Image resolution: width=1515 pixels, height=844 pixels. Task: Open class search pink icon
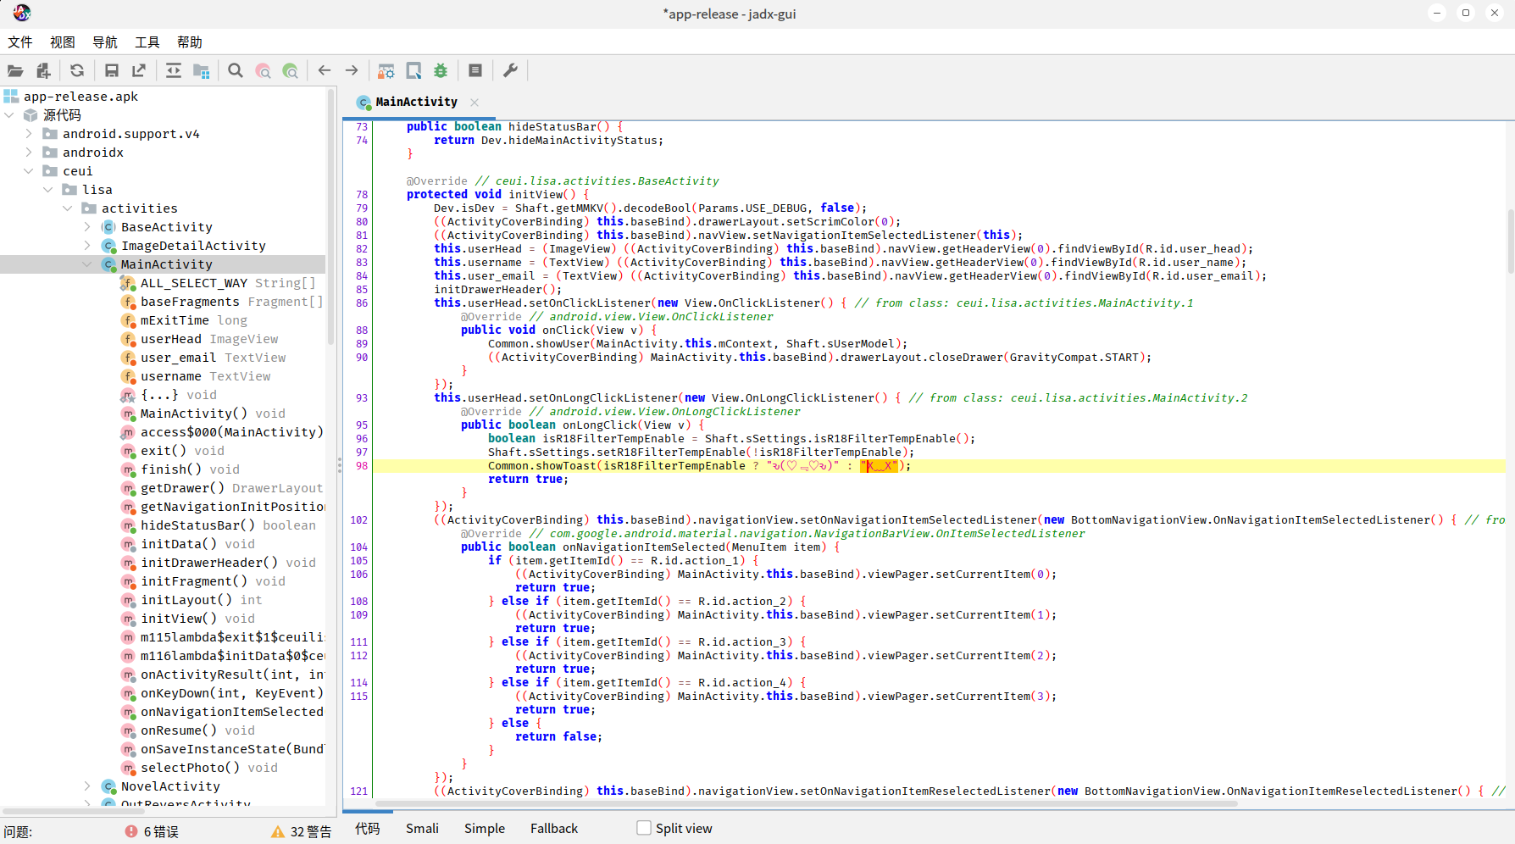pos(264,71)
